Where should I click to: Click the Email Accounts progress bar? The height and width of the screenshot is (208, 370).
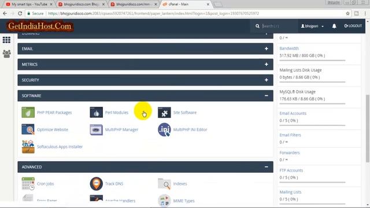point(312,125)
